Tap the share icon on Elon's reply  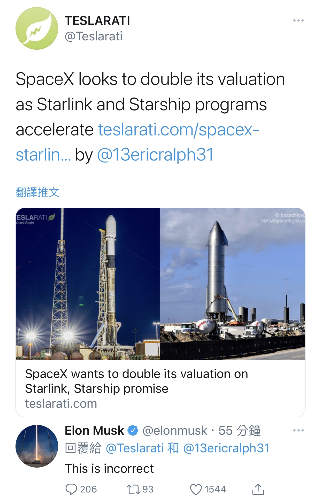coord(258,489)
